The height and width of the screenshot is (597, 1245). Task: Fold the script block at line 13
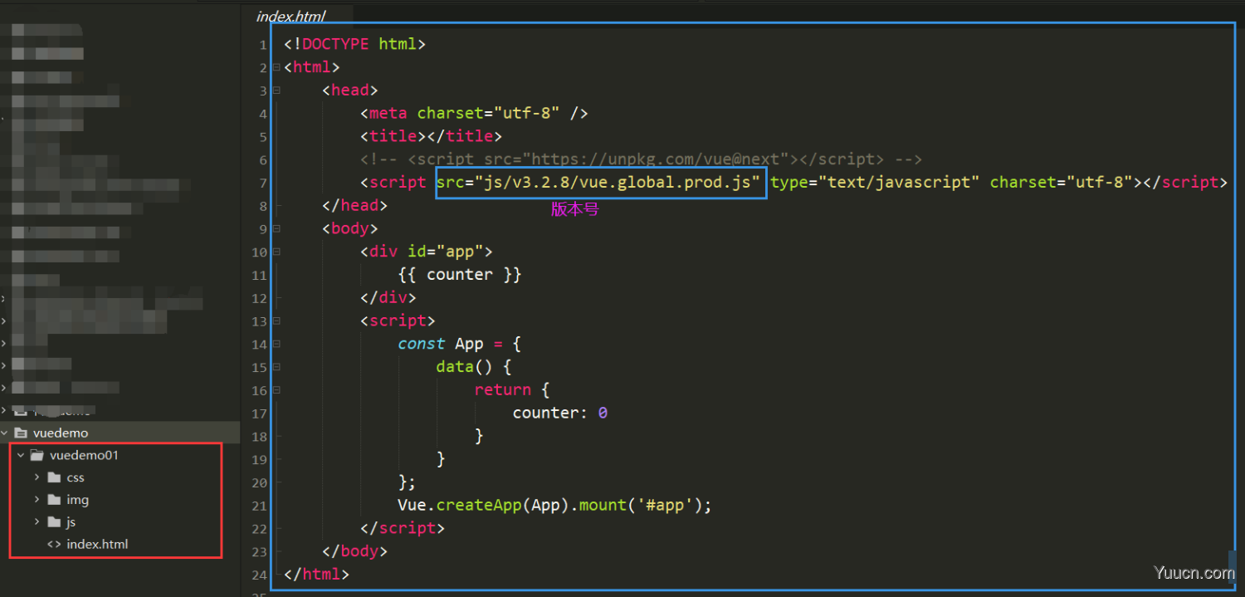click(x=276, y=321)
